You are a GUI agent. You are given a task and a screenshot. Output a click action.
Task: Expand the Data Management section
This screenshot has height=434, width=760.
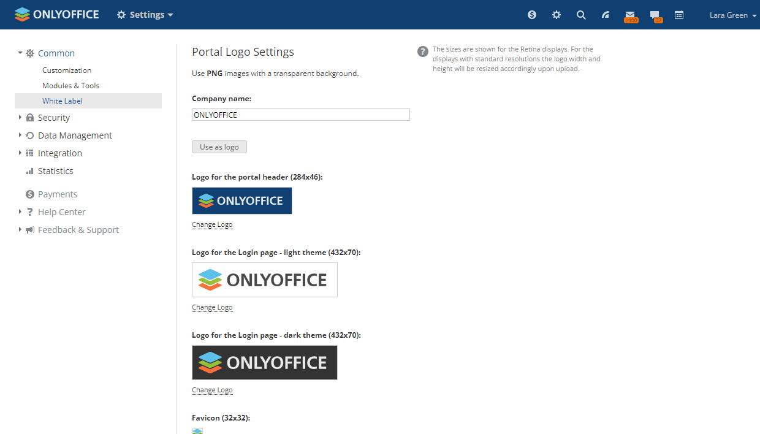pyautogui.click(x=75, y=135)
